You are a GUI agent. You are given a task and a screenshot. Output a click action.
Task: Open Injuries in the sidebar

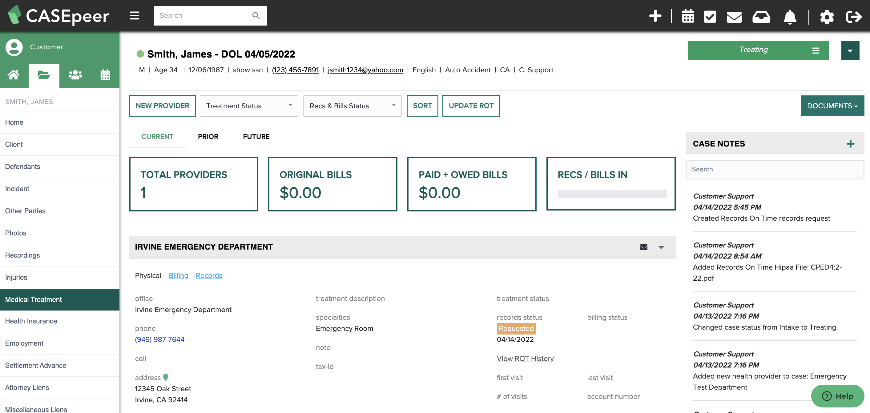click(60, 278)
